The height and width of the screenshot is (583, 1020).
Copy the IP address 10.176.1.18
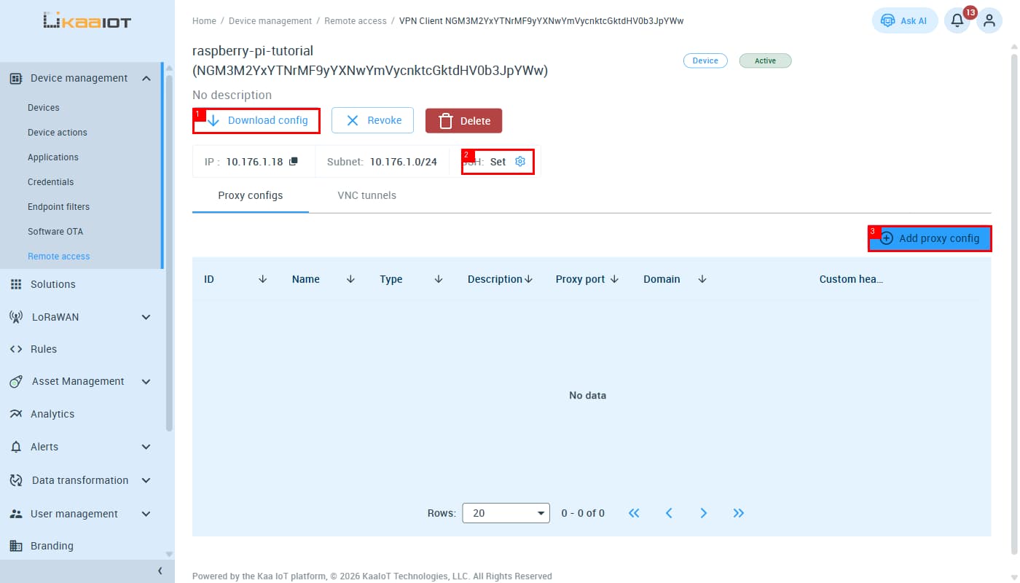(294, 162)
